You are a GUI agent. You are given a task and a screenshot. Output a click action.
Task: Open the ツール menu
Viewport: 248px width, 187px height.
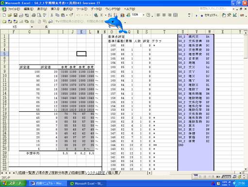82,9
